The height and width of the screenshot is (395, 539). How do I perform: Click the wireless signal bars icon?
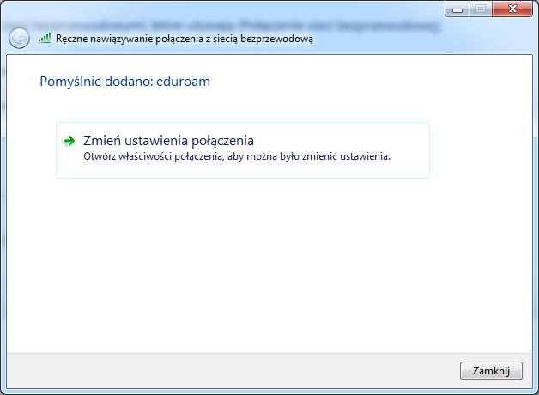[x=45, y=38]
